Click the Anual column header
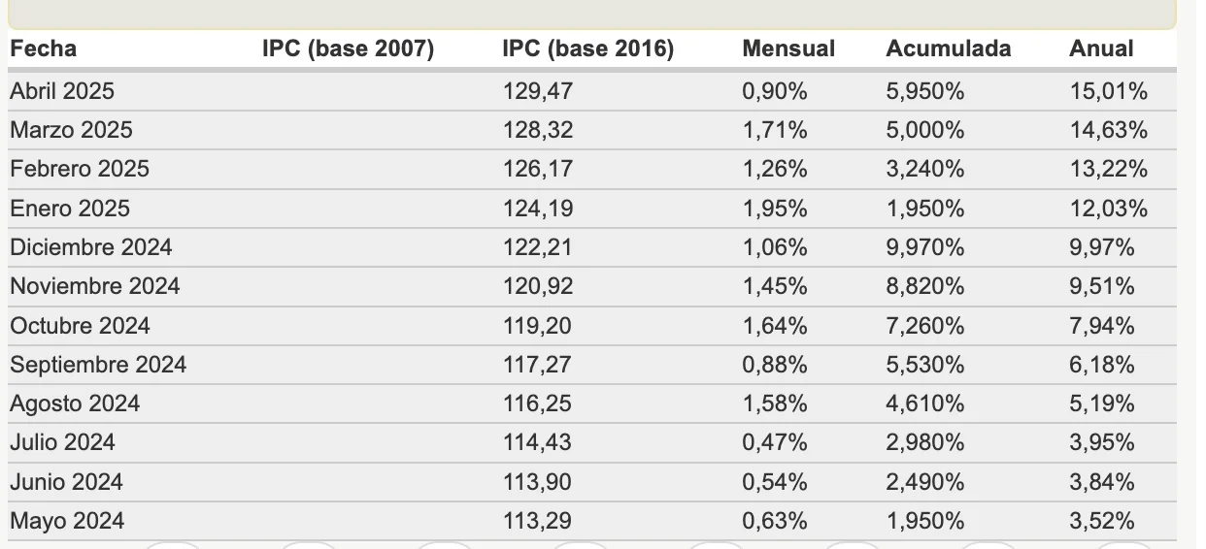The width and height of the screenshot is (1206, 549). (x=1101, y=48)
